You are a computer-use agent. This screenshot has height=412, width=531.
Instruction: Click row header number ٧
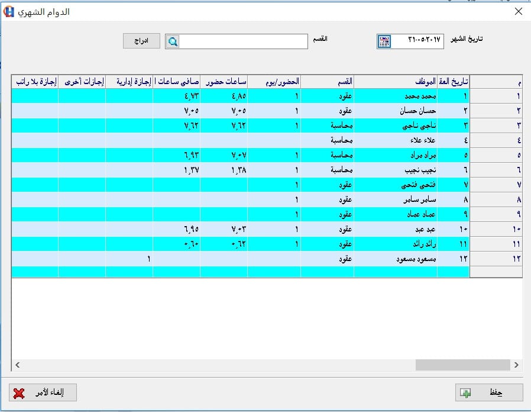click(496, 185)
